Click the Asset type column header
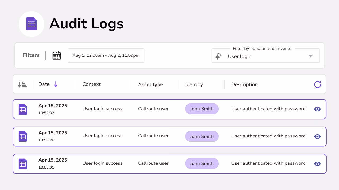The image size is (339, 190). click(150, 84)
